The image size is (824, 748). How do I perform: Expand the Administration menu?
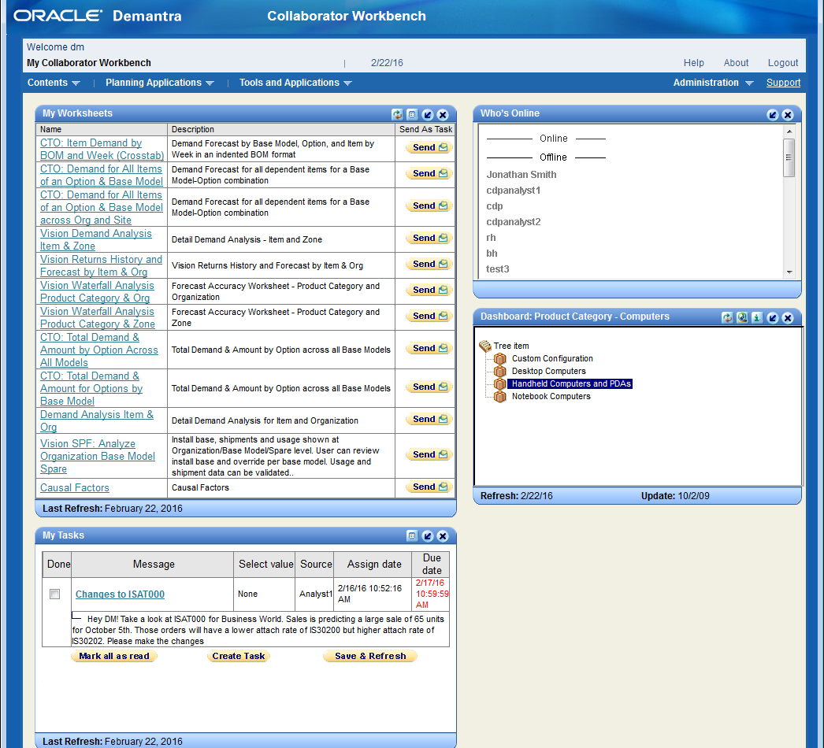click(x=713, y=83)
